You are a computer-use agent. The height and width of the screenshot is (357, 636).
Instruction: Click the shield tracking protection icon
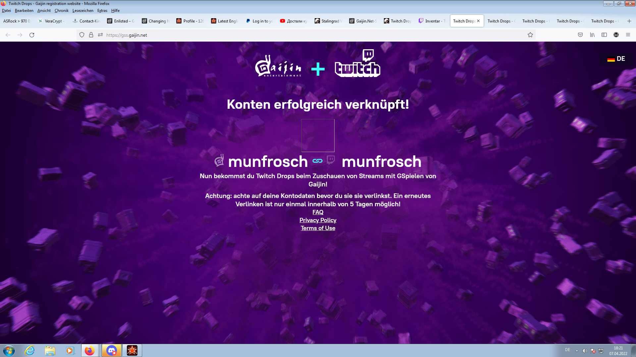pyautogui.click(x=82, y=35)
